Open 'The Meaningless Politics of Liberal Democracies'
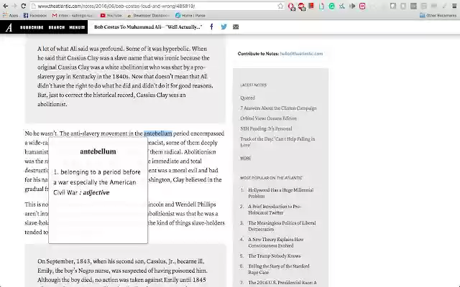Viewport: 460px width, 287px height. pos(282,226)
